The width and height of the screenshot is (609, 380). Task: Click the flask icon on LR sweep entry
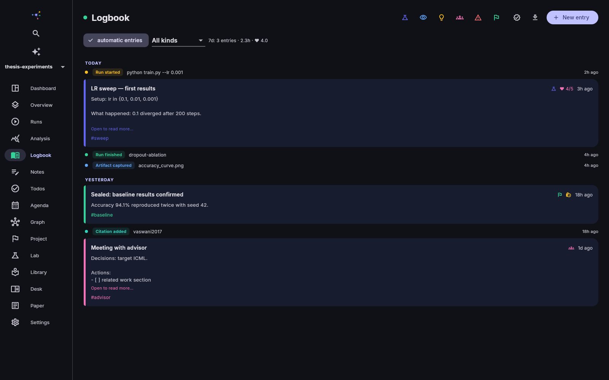point(553,89)
